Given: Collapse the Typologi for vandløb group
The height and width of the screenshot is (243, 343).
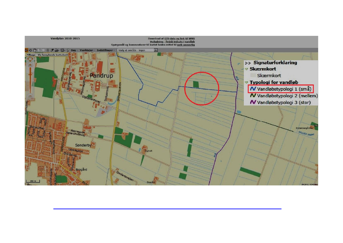Looking at the screenshot, I should [x=246, y=82].
